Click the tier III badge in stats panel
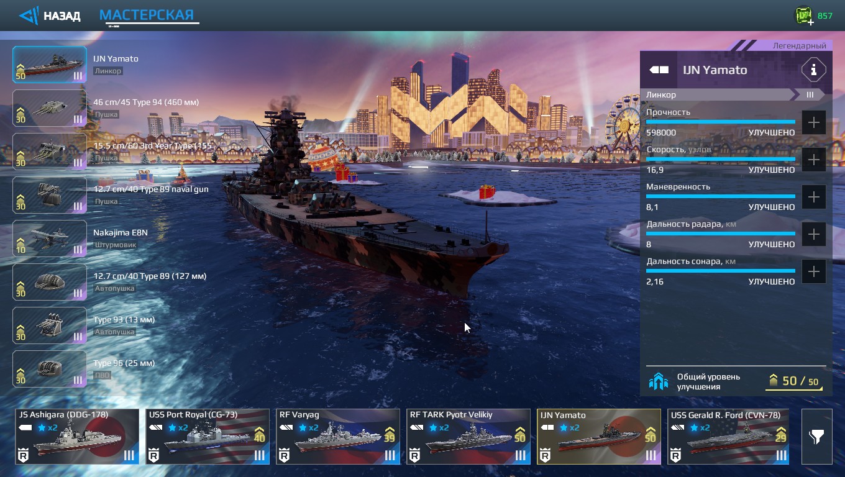 coord(810,94)
